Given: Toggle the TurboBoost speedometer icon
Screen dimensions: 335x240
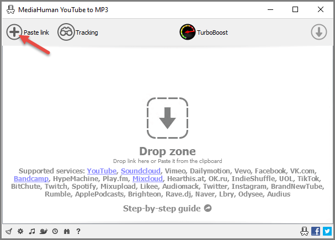Looking at the screenshot, I should click(x=188, y=32).
